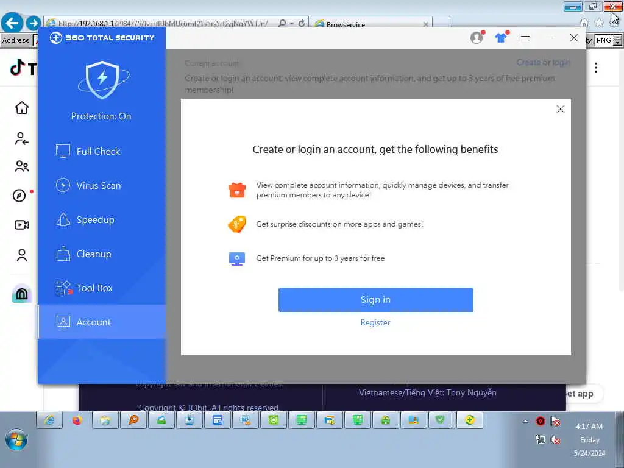
Task: Click the Register link
Action: (375, 322)
